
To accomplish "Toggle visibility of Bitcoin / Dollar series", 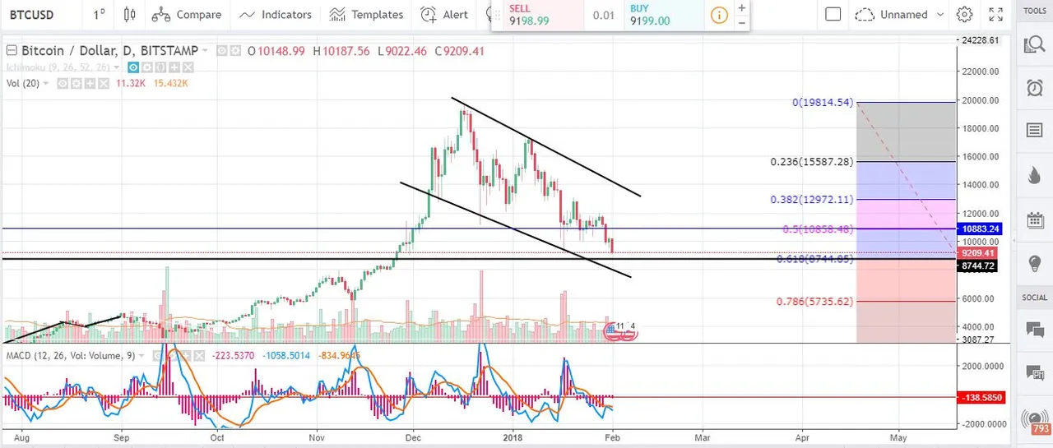I will (x=222, y=51).
